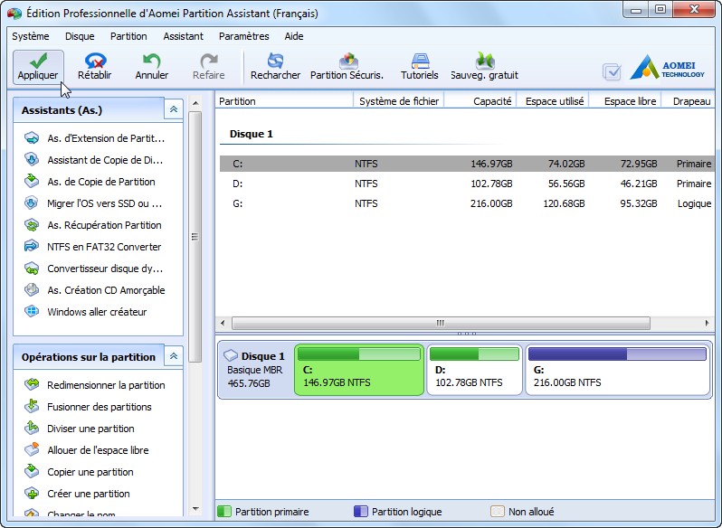Select Allouer de l'espace libre

click(x=87, y=450)
